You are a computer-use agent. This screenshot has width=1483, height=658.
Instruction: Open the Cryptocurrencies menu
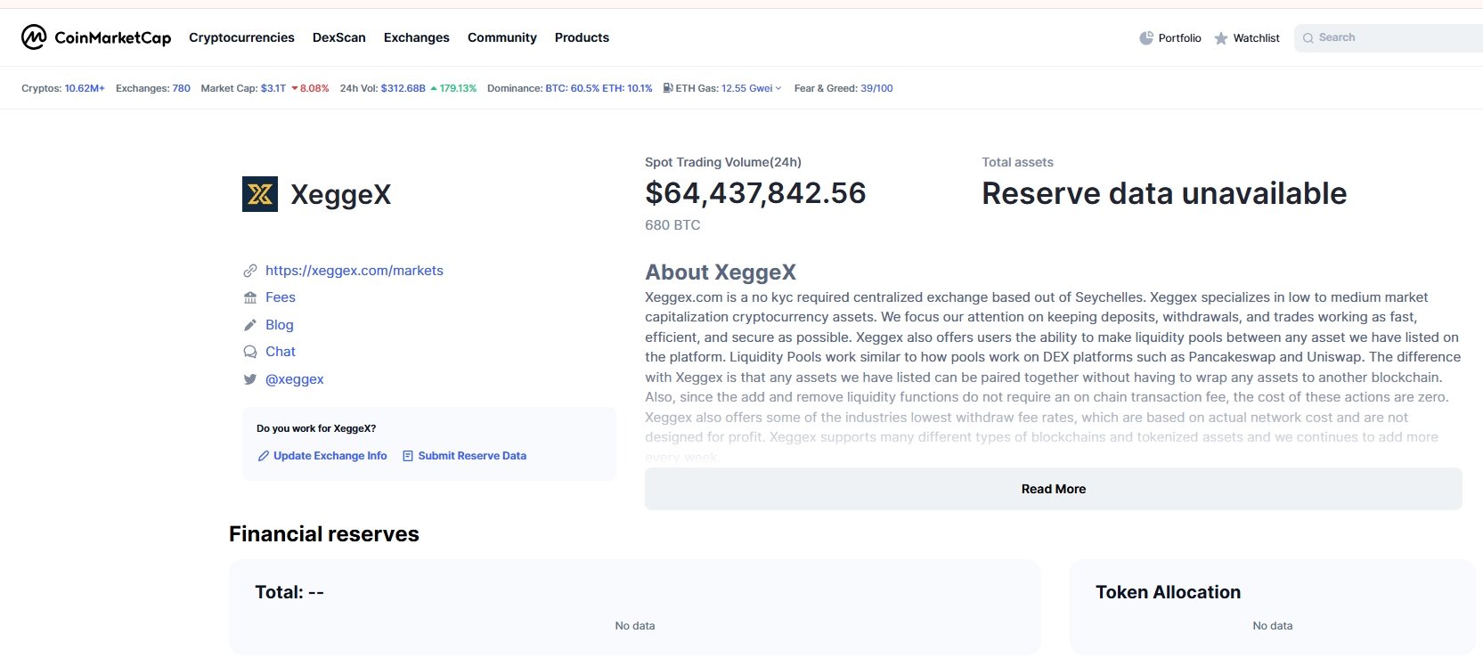241,37
